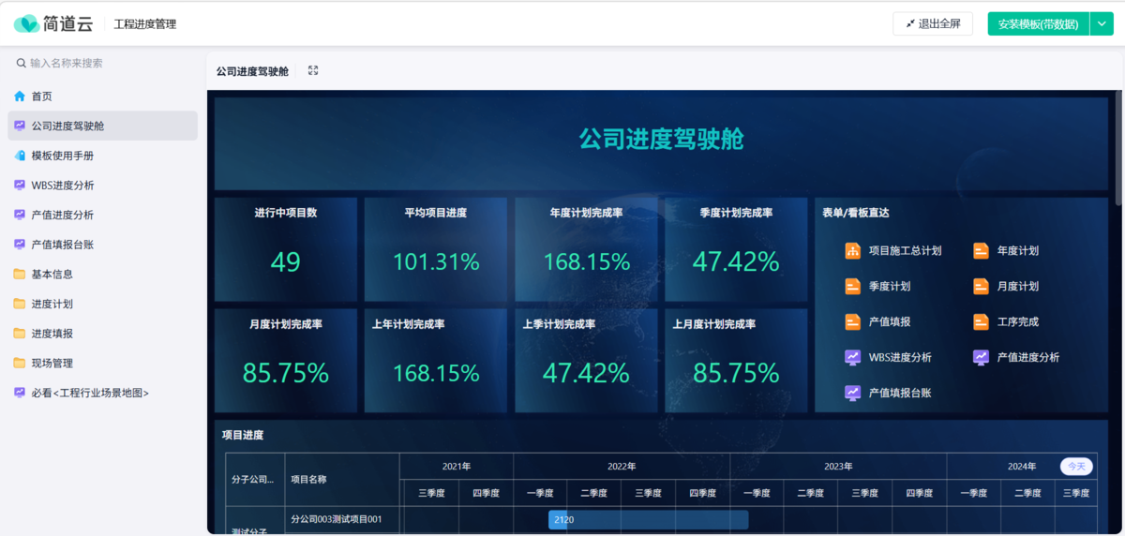1125x536 pixels.
Task: Click the 今天 button in Gantt chart
Action: click(x=1076, y=467)
